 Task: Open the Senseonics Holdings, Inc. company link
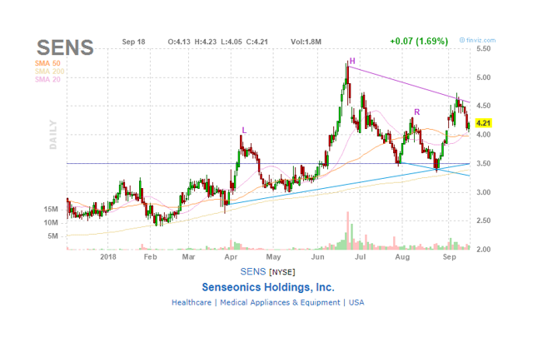[268, 287]
